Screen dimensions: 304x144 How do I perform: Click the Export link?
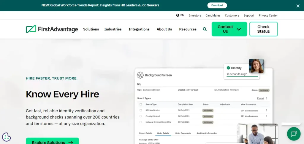[x=260, y=98]
